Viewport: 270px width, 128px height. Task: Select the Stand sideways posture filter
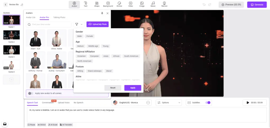95,71
